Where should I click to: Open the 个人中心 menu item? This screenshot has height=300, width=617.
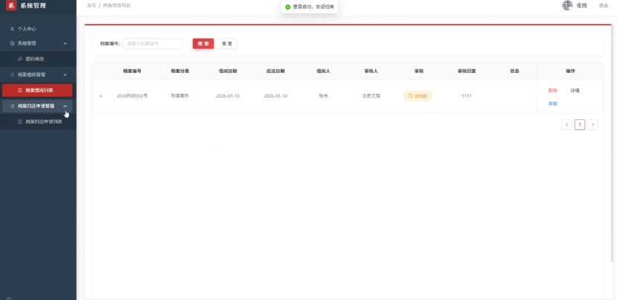click(x=38, y=29)
